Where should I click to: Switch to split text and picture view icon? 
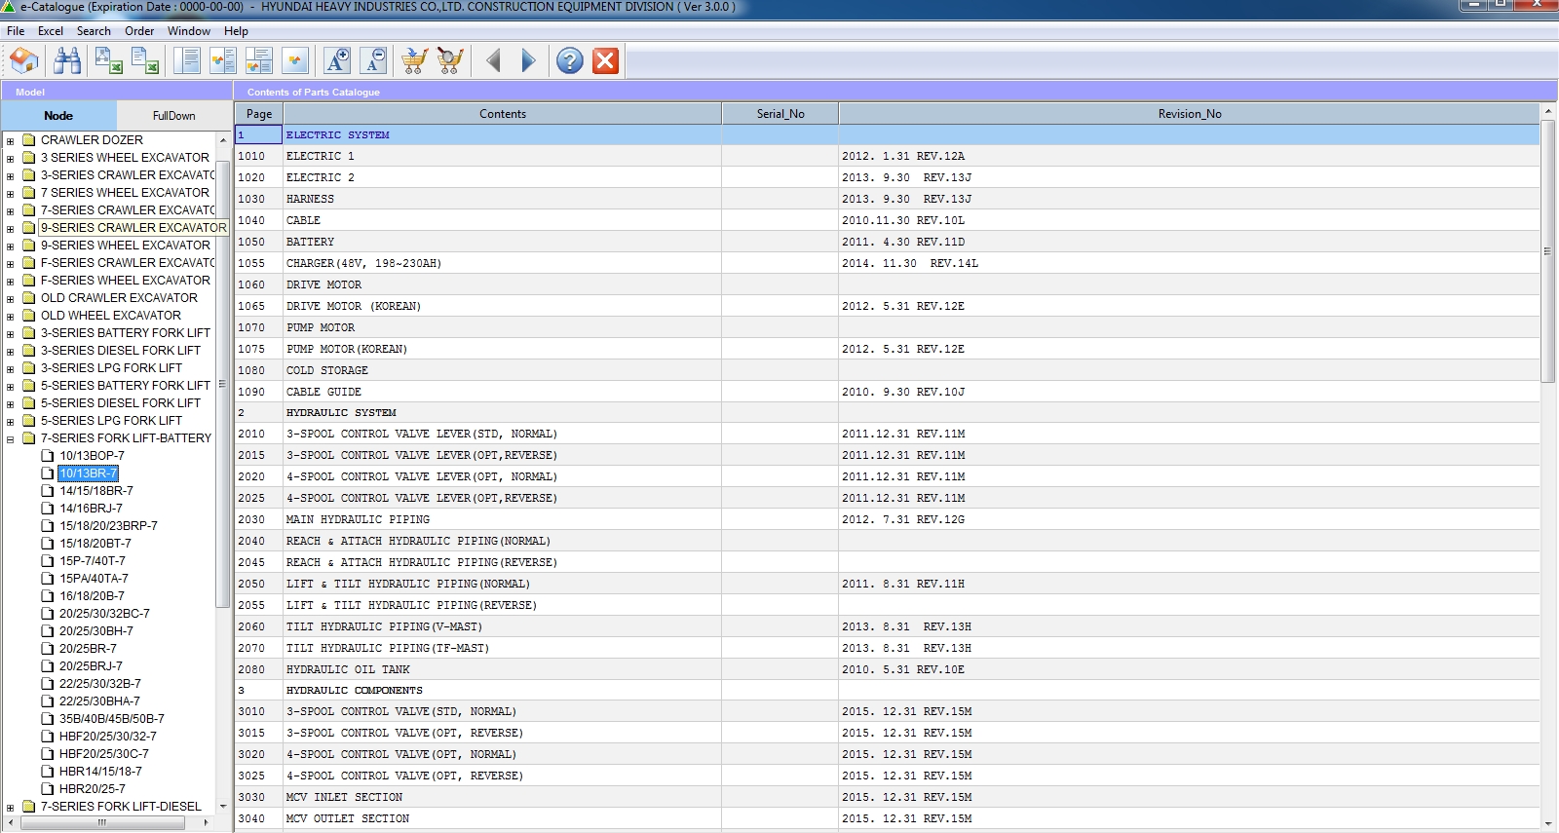pos(259,61)
